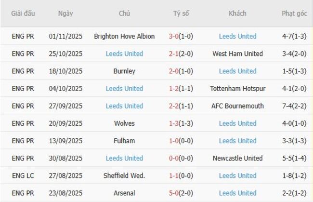Open the 1-3 score of Wolves match
Image resolution: width=313 pixels, height=202 pixels.
tap(174, 123)
